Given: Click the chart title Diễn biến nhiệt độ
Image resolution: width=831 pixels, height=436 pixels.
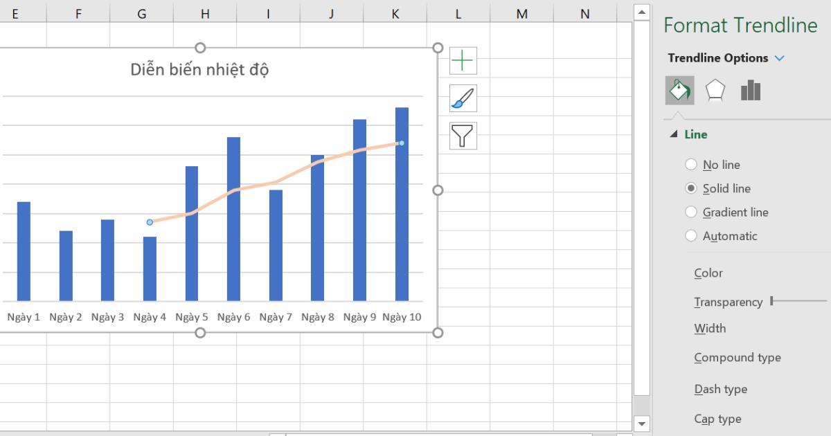Looking at the screenshot, I should pos(201,69).
